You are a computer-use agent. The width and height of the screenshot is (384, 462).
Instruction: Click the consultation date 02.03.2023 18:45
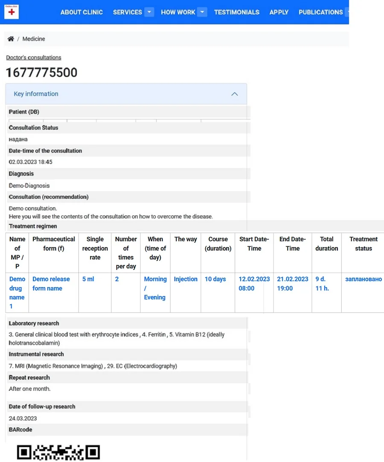30,162
